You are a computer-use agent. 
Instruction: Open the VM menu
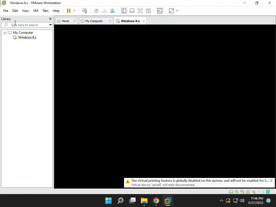36,11
